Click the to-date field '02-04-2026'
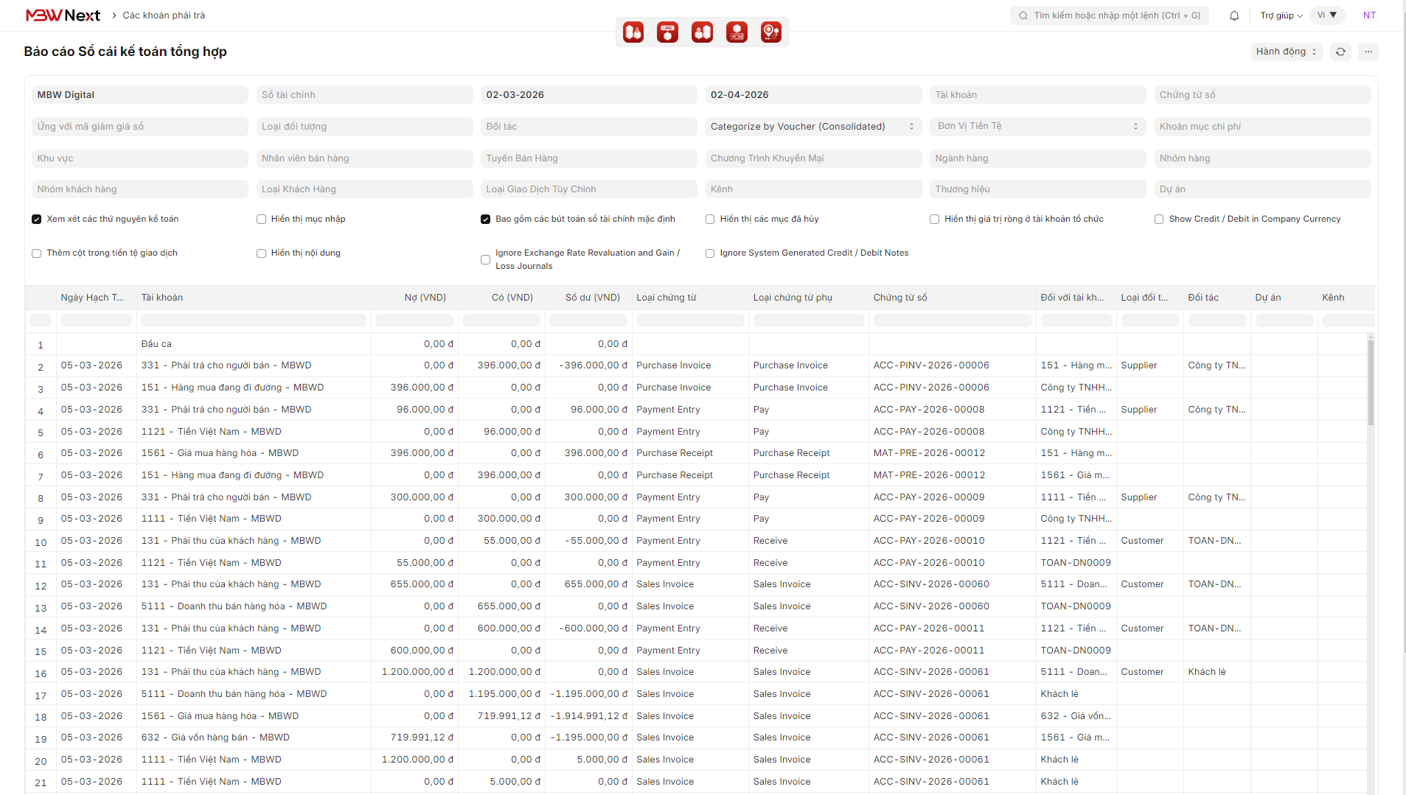The height and width of the screenshot is (795, 1406). pyautogui.click(x=813, y=95)
